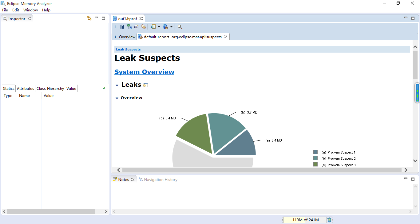This screenshot has width=420, height=224.
Task: Open the OQL query editor icon
Action: coord(136,27)
